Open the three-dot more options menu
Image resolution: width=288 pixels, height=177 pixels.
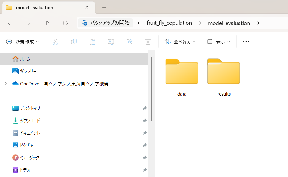pos(246,42)
